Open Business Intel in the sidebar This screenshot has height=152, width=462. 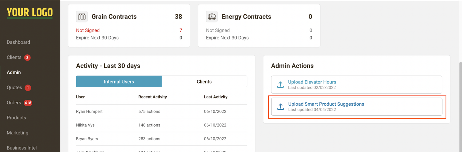(x=22, y=148)
